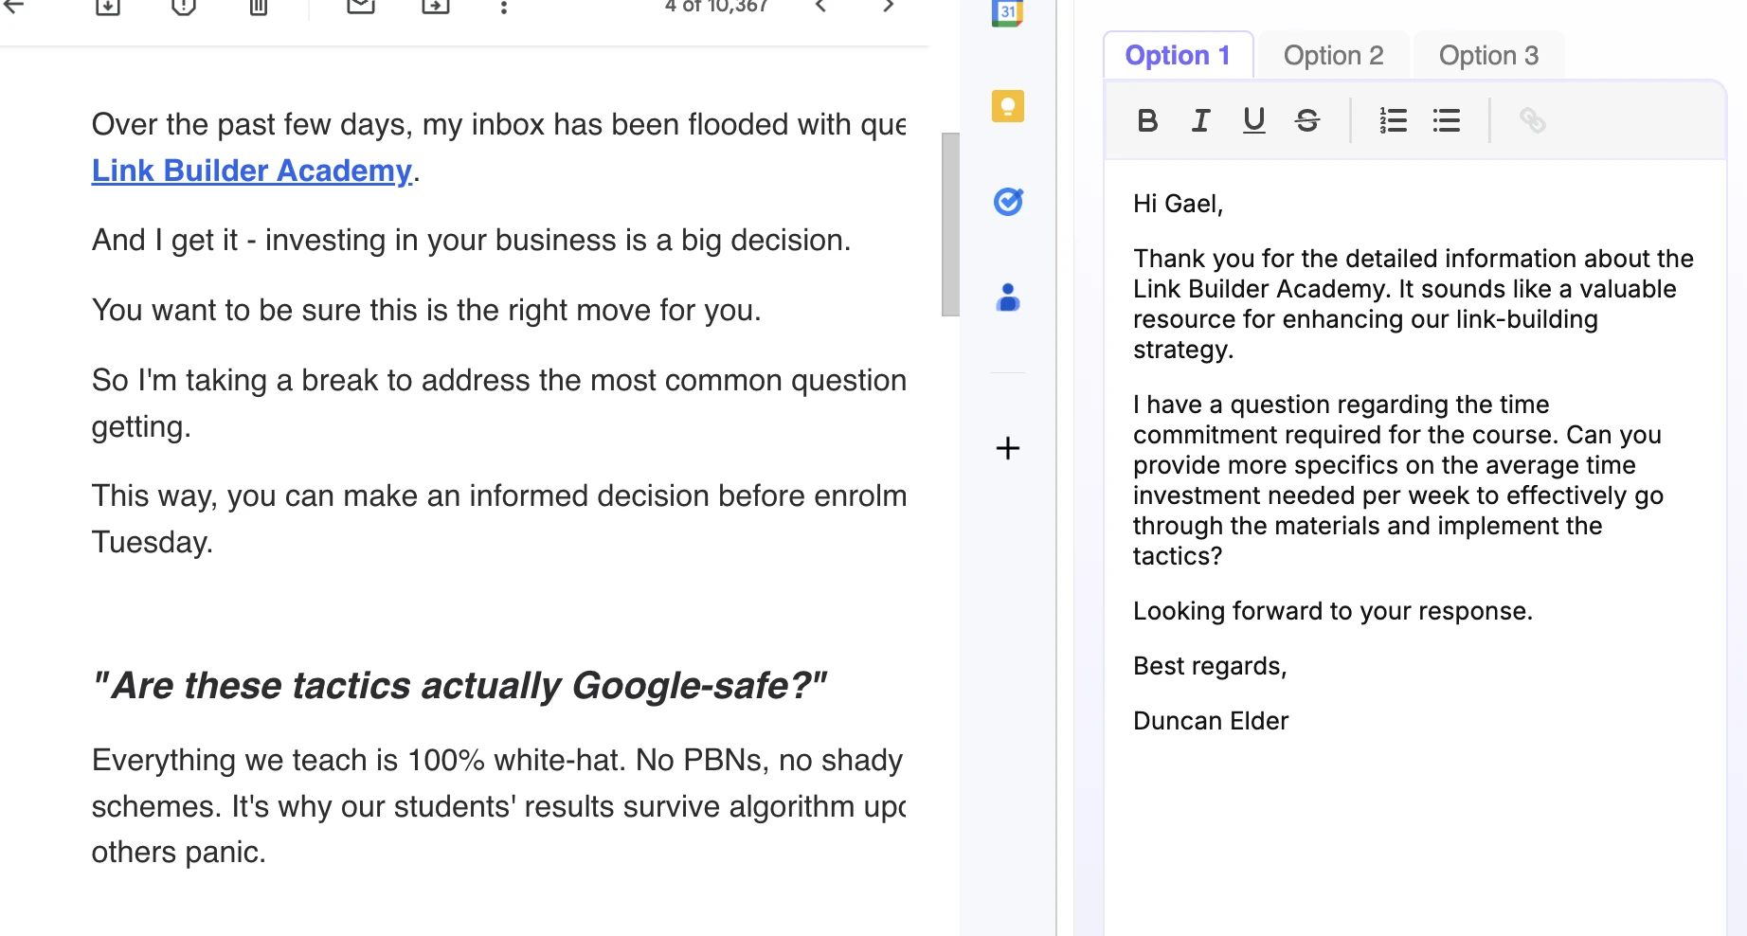
Task: Switch to the Option 1 tab
Action: pyautogui.click(x=1178, y=56)
